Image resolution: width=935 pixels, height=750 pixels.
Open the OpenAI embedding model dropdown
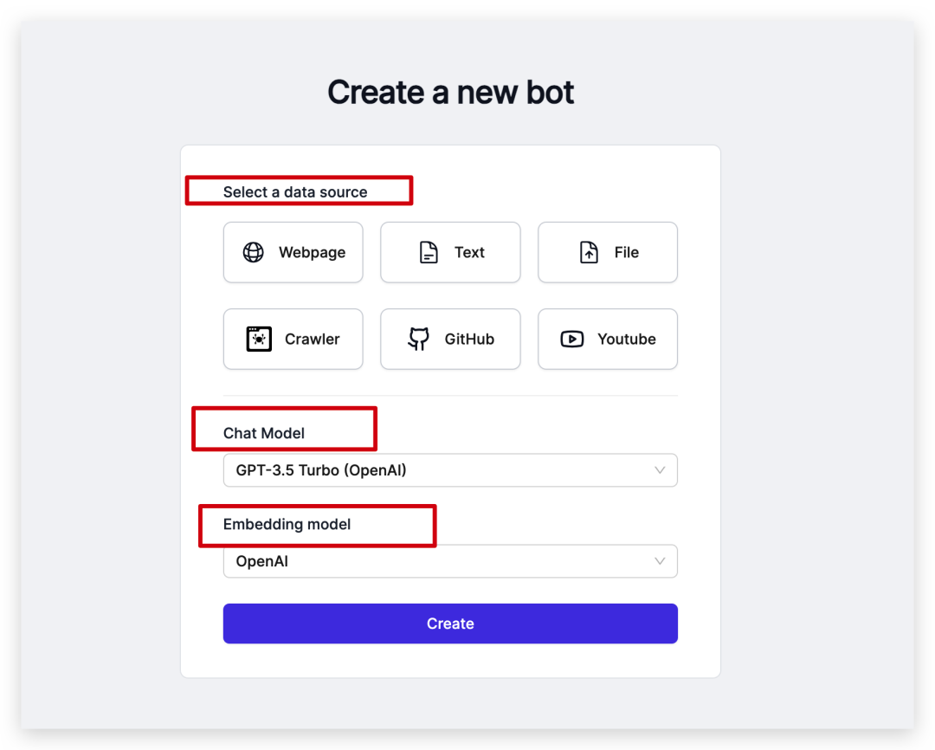[x=450, y=561]
